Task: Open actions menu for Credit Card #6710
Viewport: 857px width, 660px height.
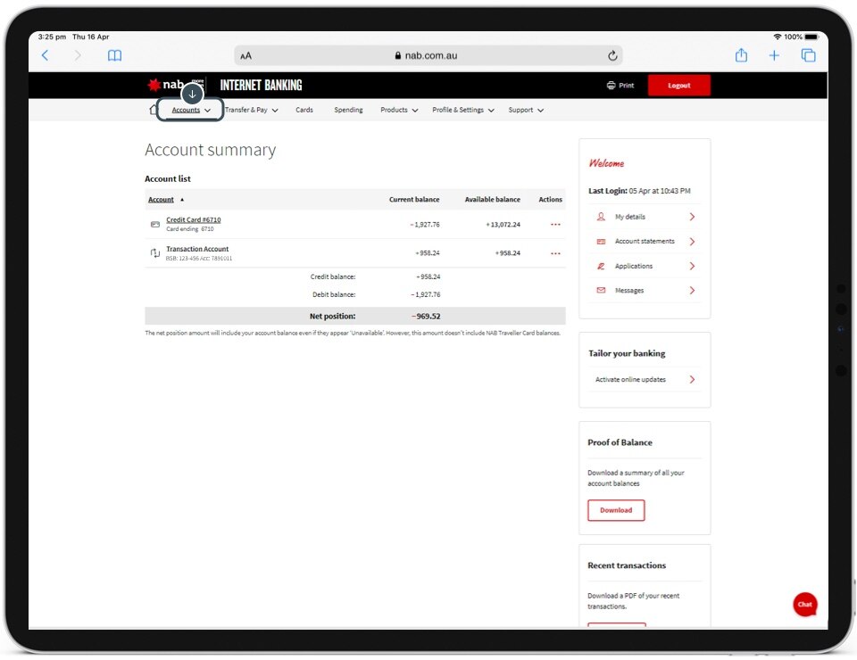Action: coord(555,225)
